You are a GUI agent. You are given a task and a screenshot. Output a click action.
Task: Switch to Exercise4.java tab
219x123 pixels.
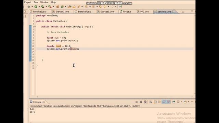coord(85,12)
